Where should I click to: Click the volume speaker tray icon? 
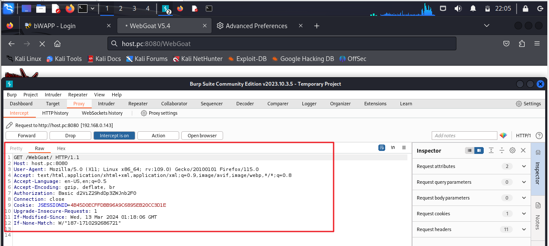(x=458, y=8)
